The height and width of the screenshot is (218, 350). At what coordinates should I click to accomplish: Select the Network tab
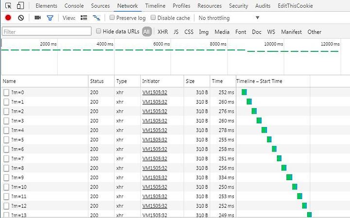pos(127,6)
